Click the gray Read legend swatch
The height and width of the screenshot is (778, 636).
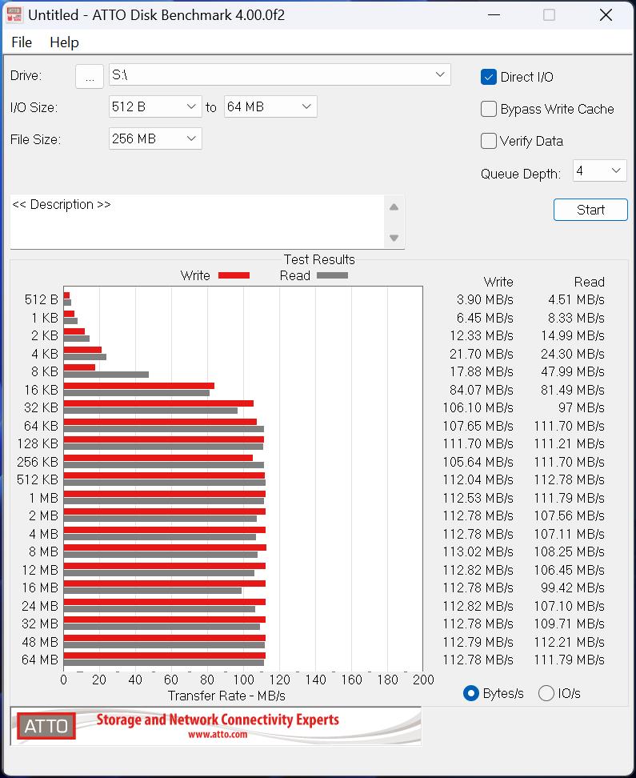pyautogui.click(x=332, y=275)
